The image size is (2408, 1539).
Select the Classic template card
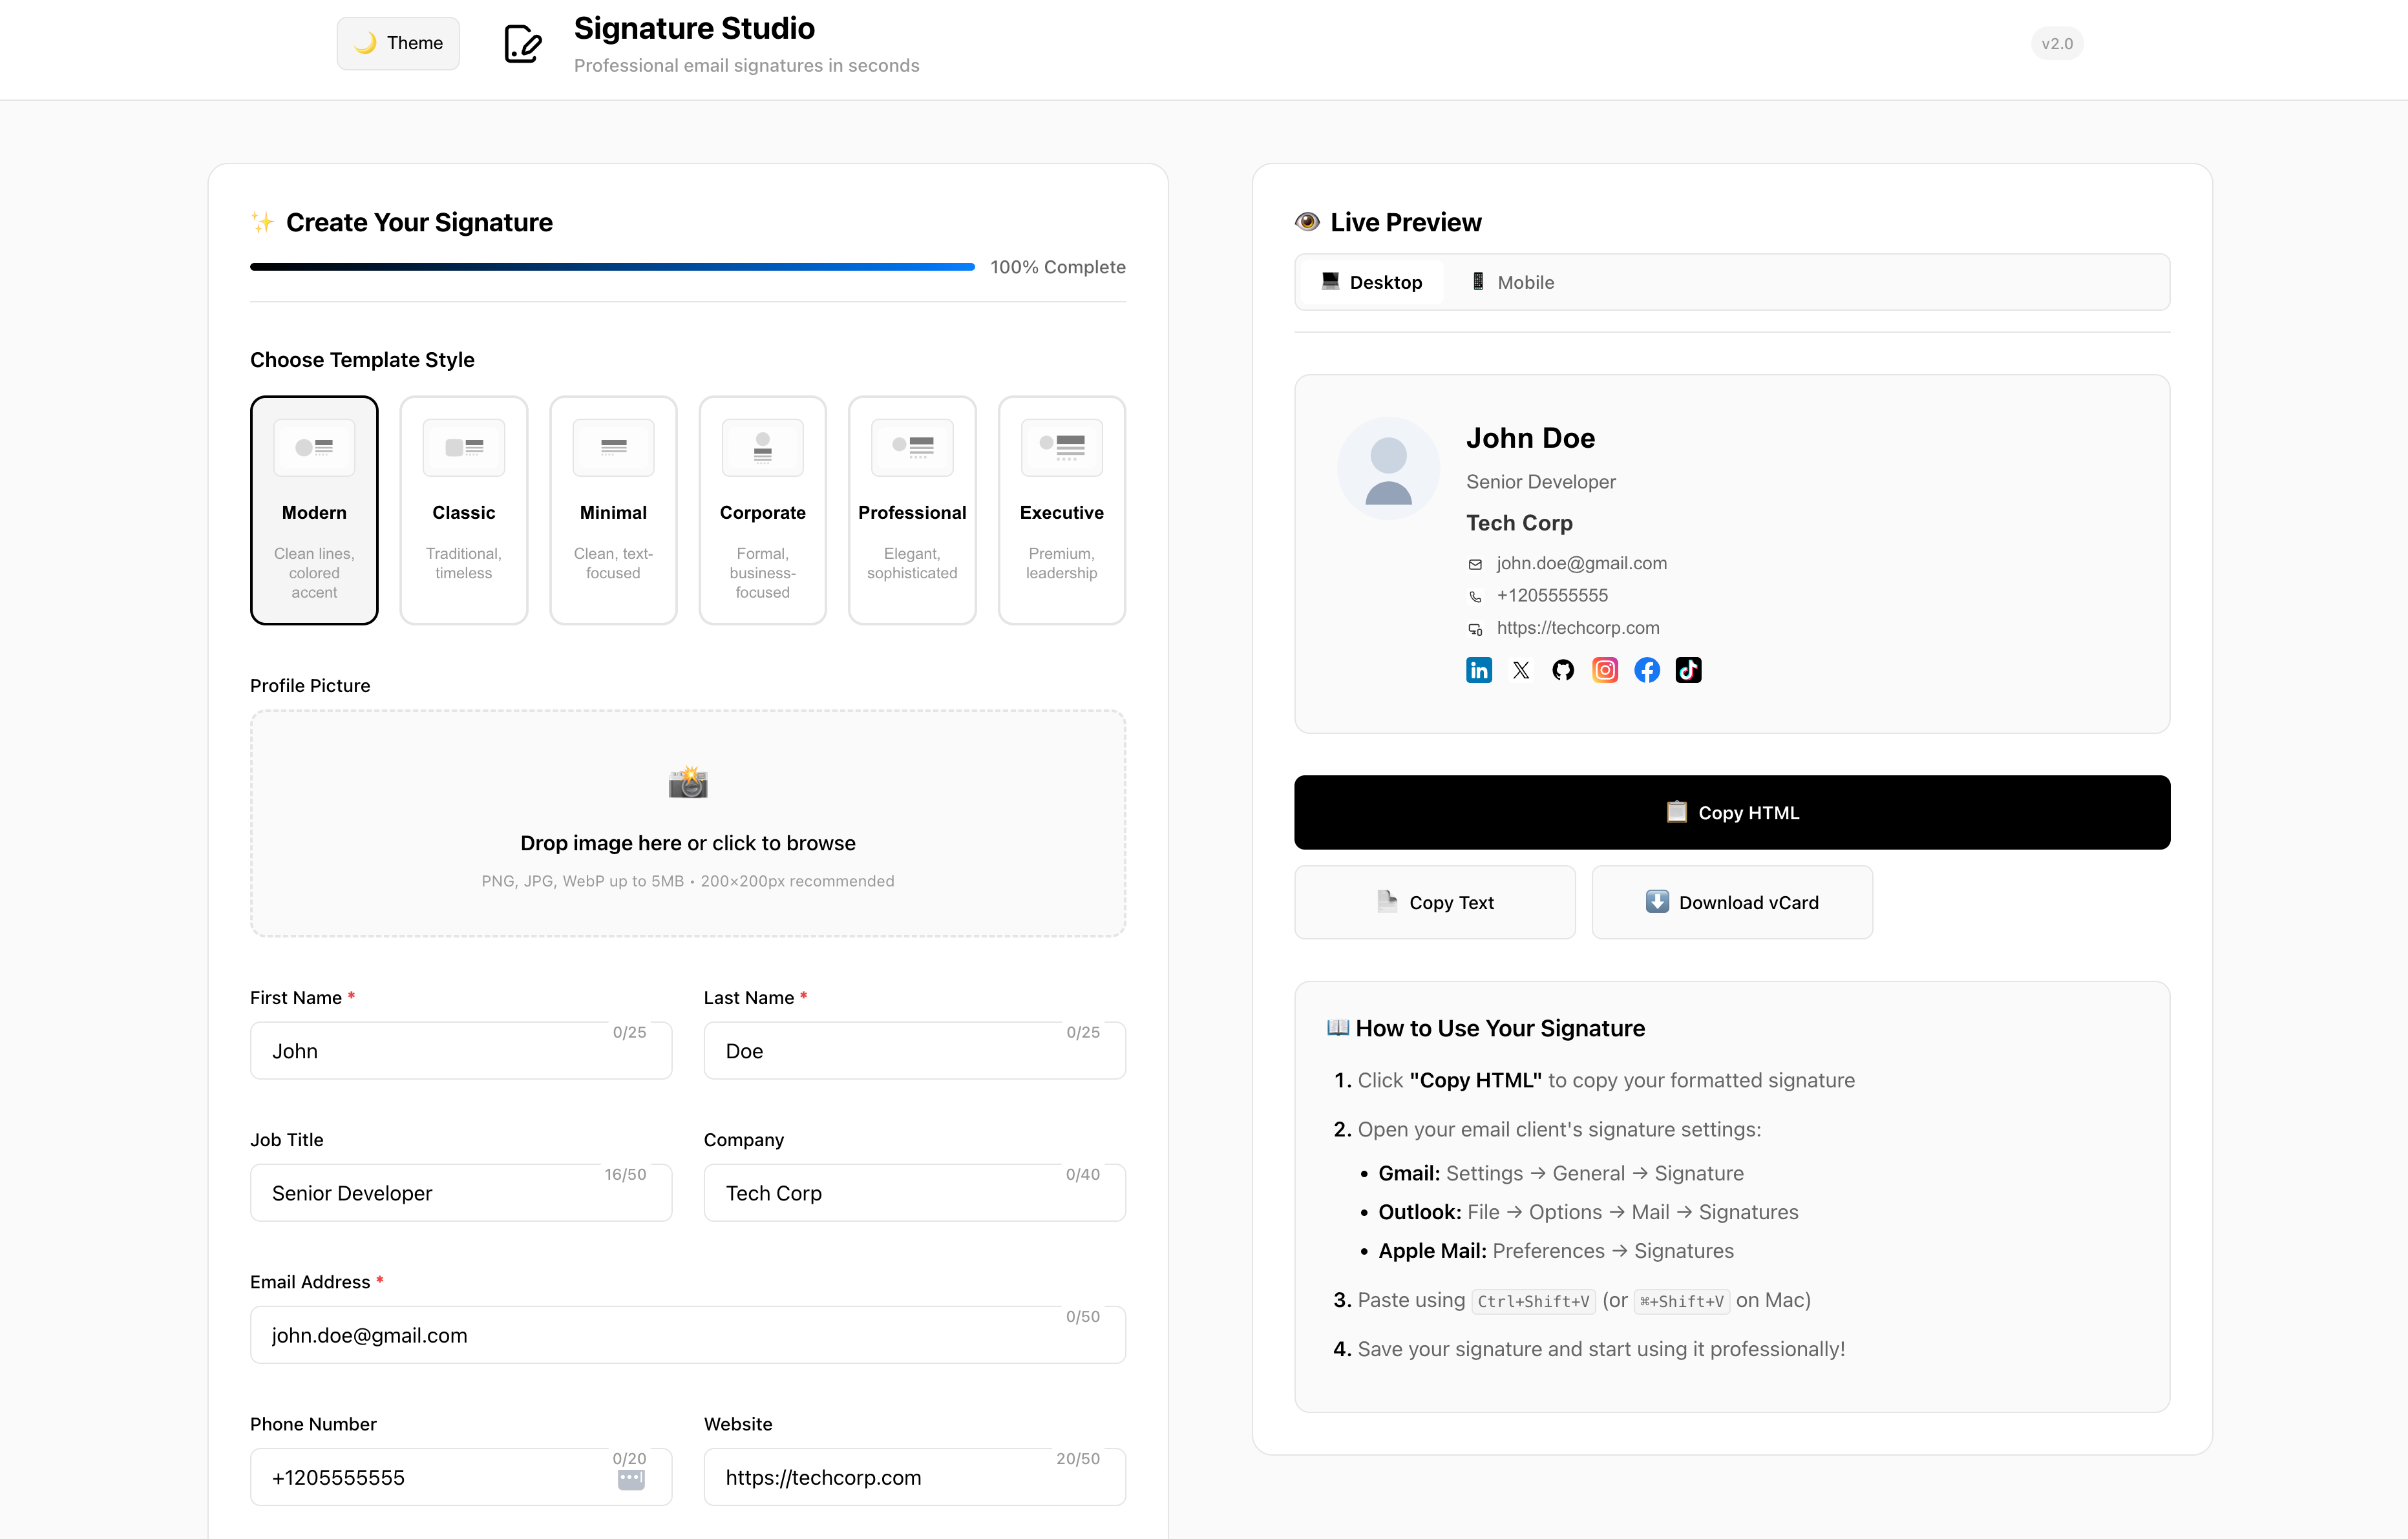coord(464,510)
